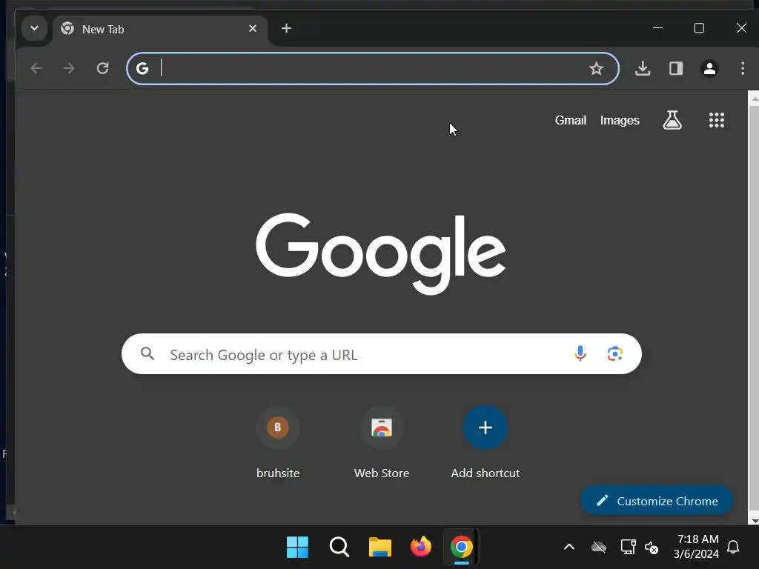Focus the Chrome address bar
Viewport: 759px width, 569px height.
pyautogui.click(x=373, y=68)
